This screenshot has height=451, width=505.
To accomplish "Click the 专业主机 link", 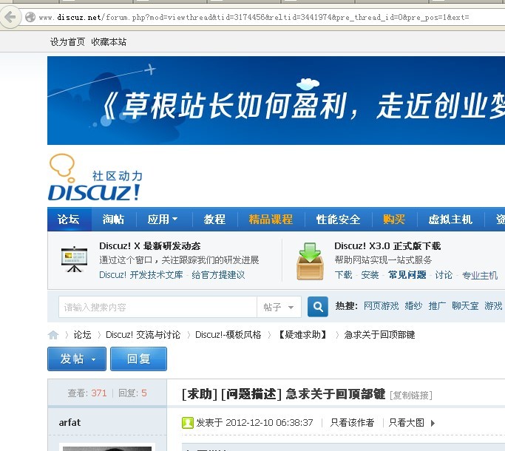I will pyautogui.click(x=480, y=275).
